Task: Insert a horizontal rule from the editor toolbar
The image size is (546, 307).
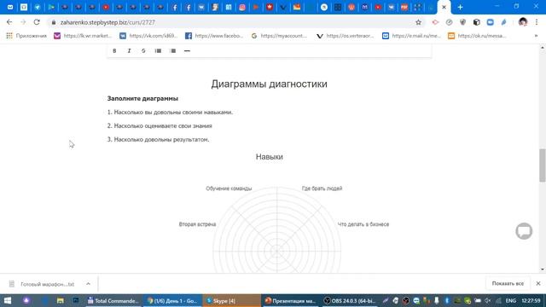Action: pos(187,51)
